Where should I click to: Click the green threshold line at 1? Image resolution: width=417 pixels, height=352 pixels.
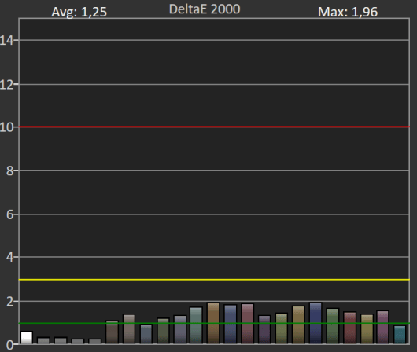214,323
